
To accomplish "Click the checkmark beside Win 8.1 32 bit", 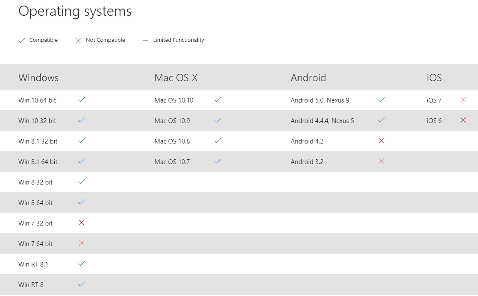I will [x=82, y=141].
